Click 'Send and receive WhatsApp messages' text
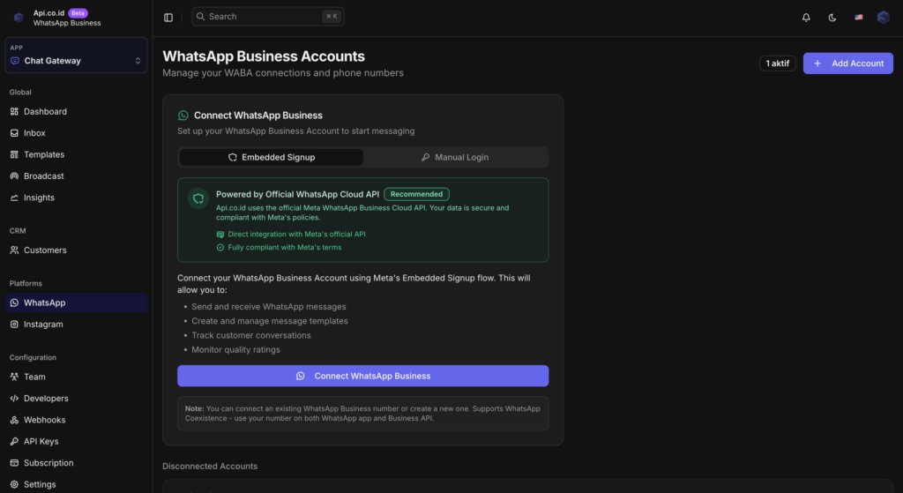The image size is (903, 493). (x=269, y=307)
